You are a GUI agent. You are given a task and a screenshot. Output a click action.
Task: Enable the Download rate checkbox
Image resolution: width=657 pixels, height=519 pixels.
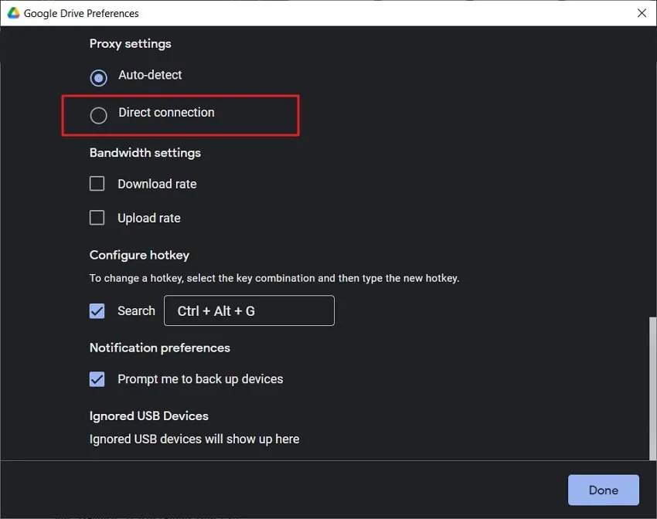[x=97, y=183]
